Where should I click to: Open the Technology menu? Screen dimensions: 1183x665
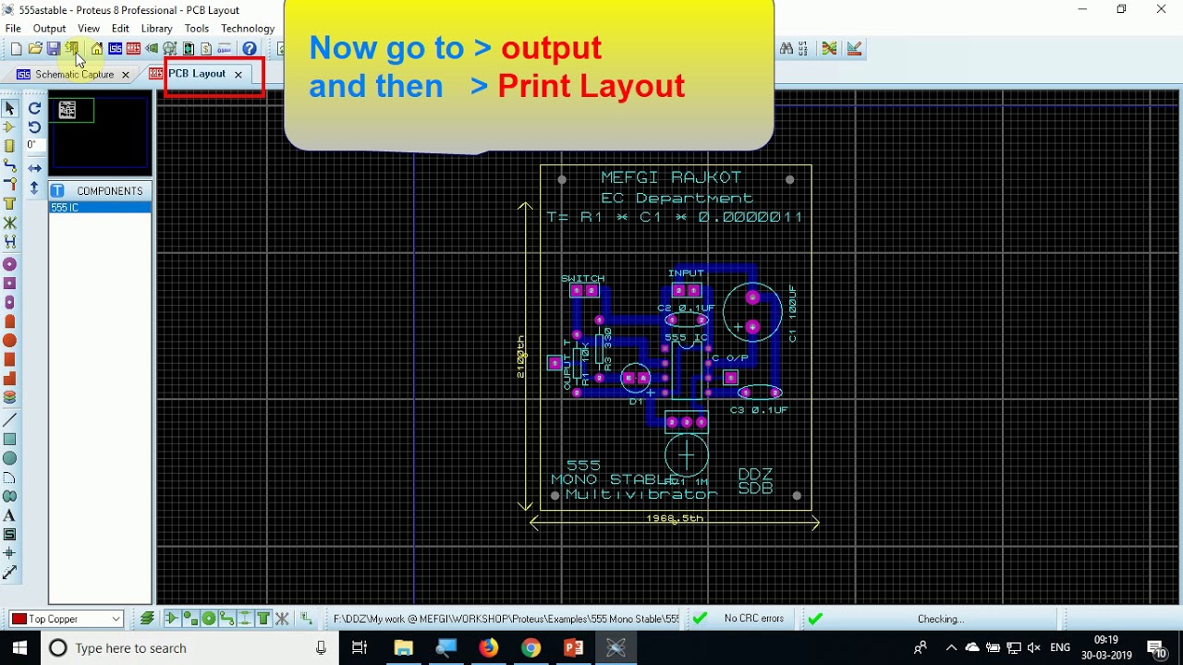point(248,29)
